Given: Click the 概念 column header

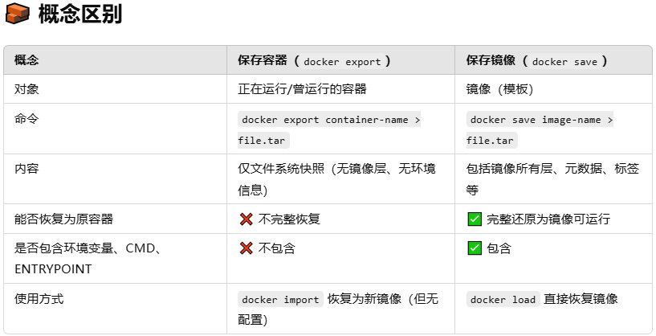Looking at the screenshot, I should [x=26, y=60].
